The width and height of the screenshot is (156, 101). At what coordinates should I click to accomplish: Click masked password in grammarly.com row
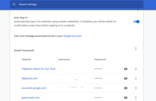[98, 98]
